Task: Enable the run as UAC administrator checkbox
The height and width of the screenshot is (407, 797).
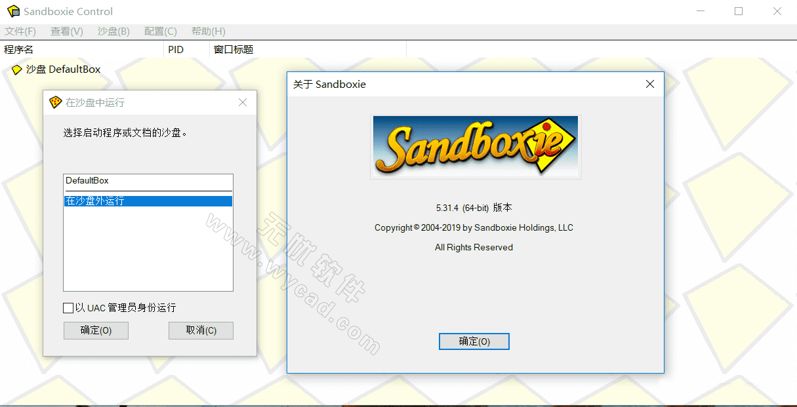Action: (68, 308)
